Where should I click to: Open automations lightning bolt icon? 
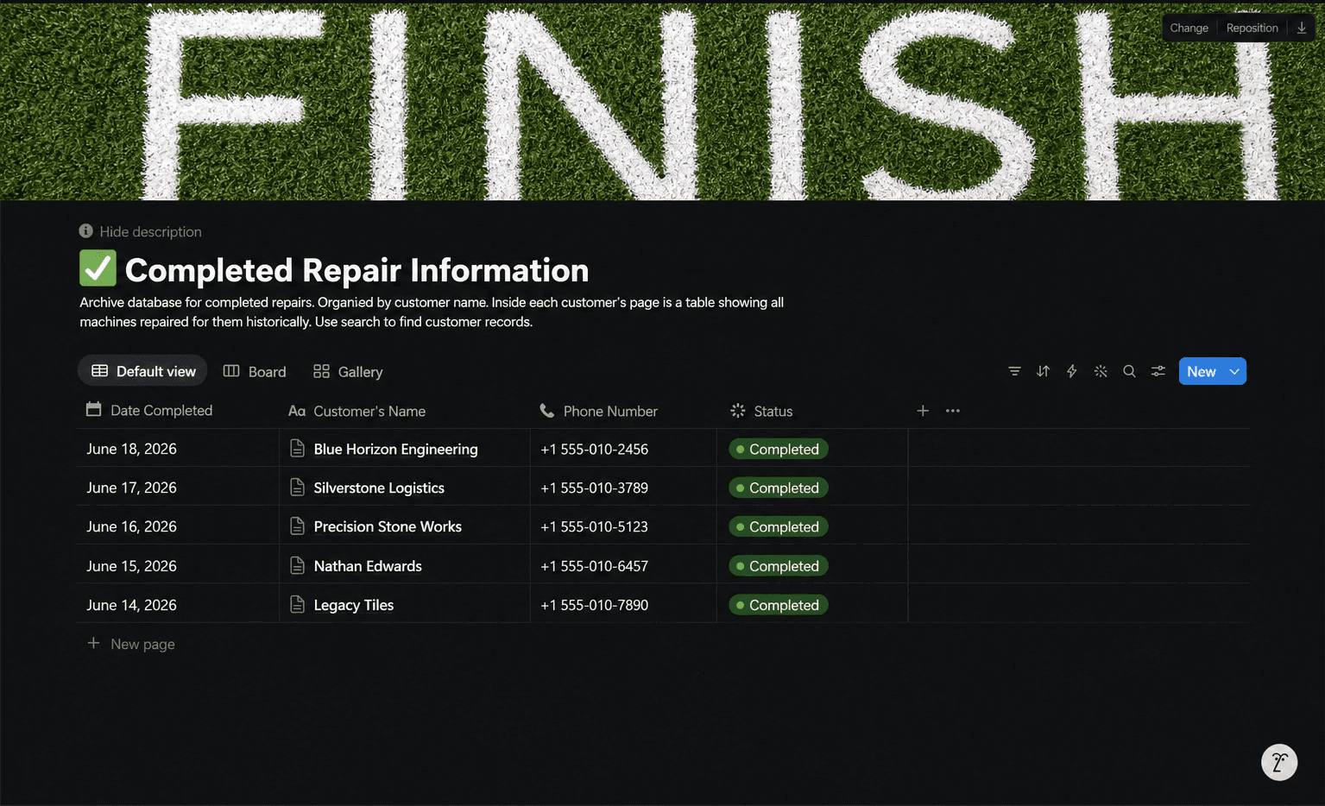pyautogui.click(x=1071, y=371)
